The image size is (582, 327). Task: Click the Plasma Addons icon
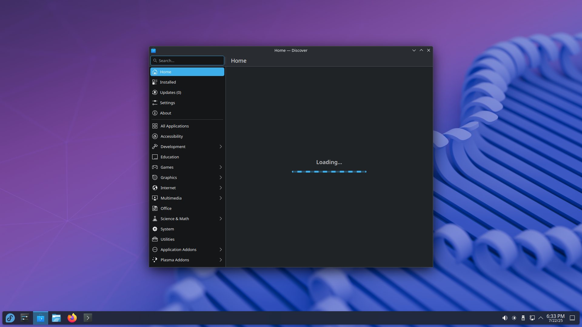point(155,260)
